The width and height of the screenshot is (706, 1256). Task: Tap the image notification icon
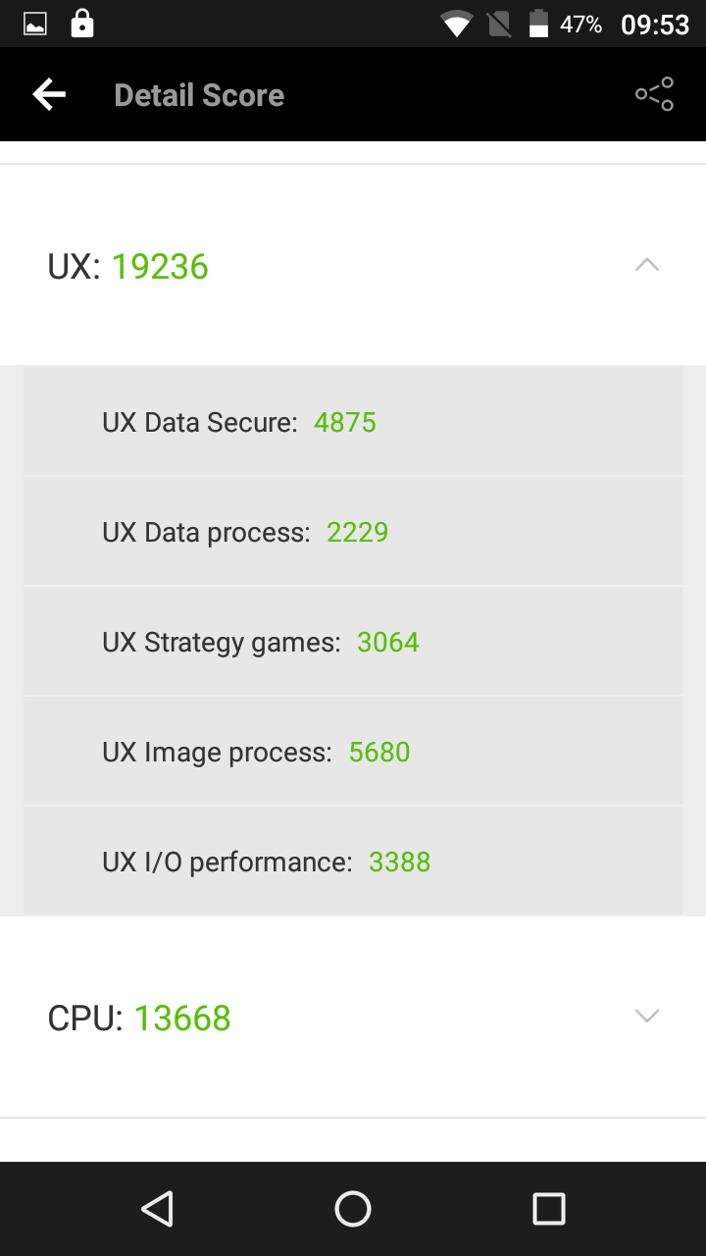[x=35, y=25]
